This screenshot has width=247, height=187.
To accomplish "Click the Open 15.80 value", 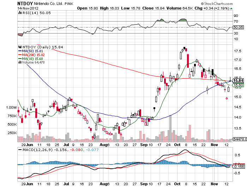I will coord(88,8).
